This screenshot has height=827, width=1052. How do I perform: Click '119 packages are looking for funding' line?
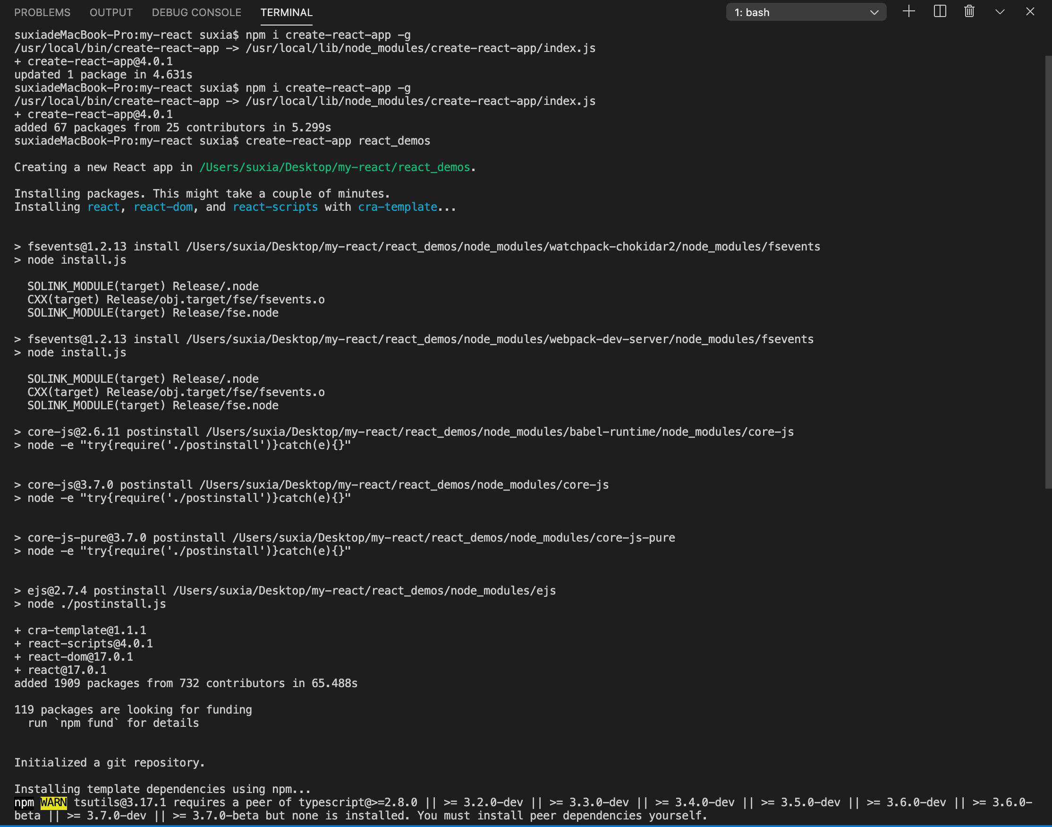(x=133, y=710)
